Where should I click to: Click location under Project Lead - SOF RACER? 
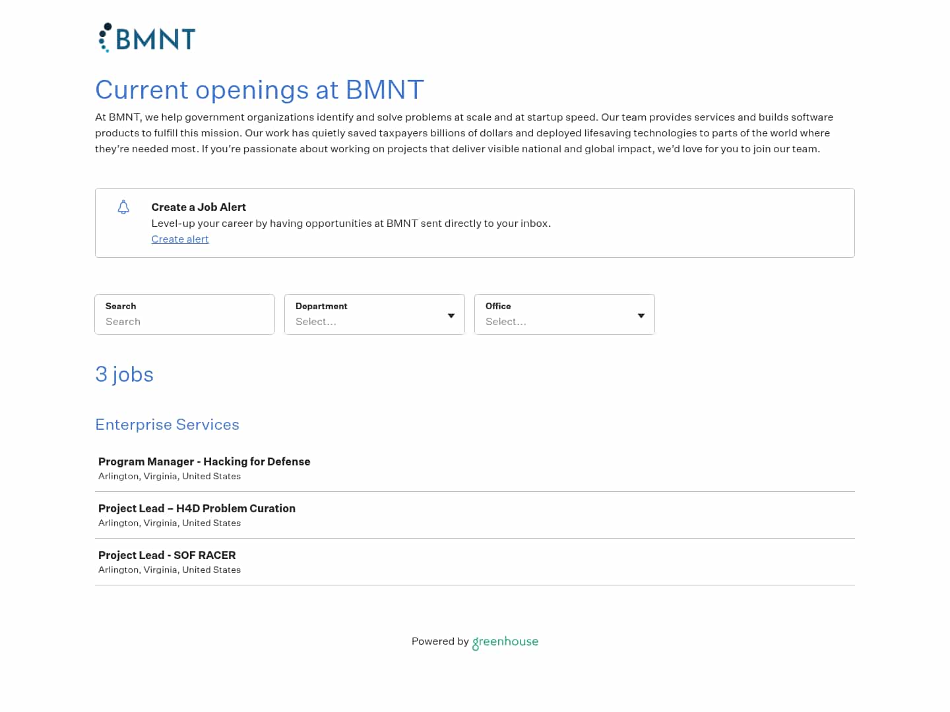coord(170,570)
